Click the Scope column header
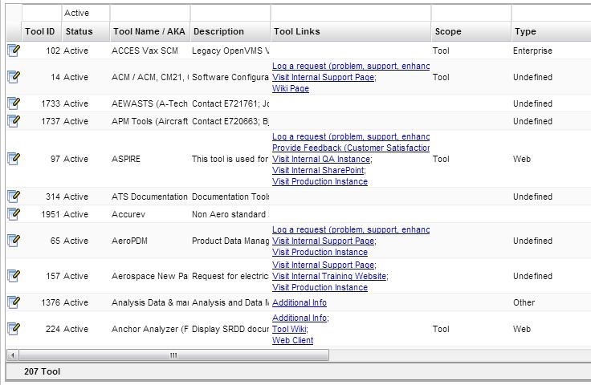This screenshot has width=591, height=385. tap(448, 31)
